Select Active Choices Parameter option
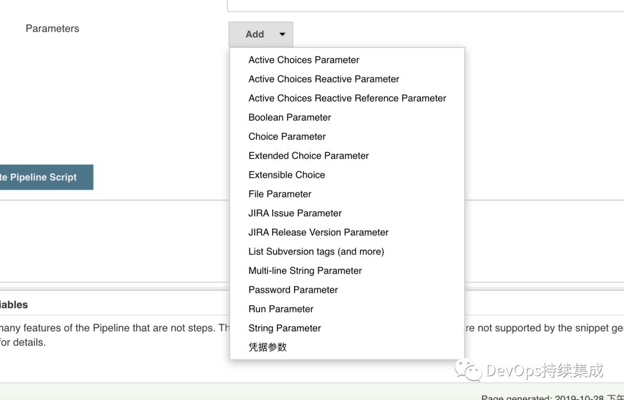Image resolution: width=624 pixels, height=400 pixels. (x=303, y=60)
